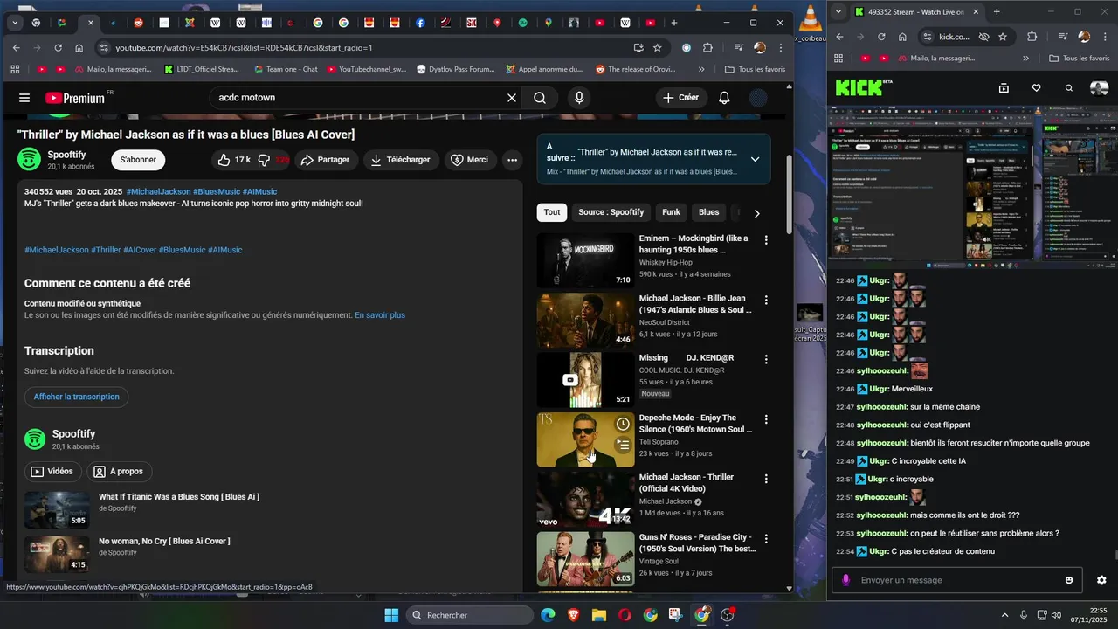Open options for the Missing DJ KEND@R video

[766, 359]
